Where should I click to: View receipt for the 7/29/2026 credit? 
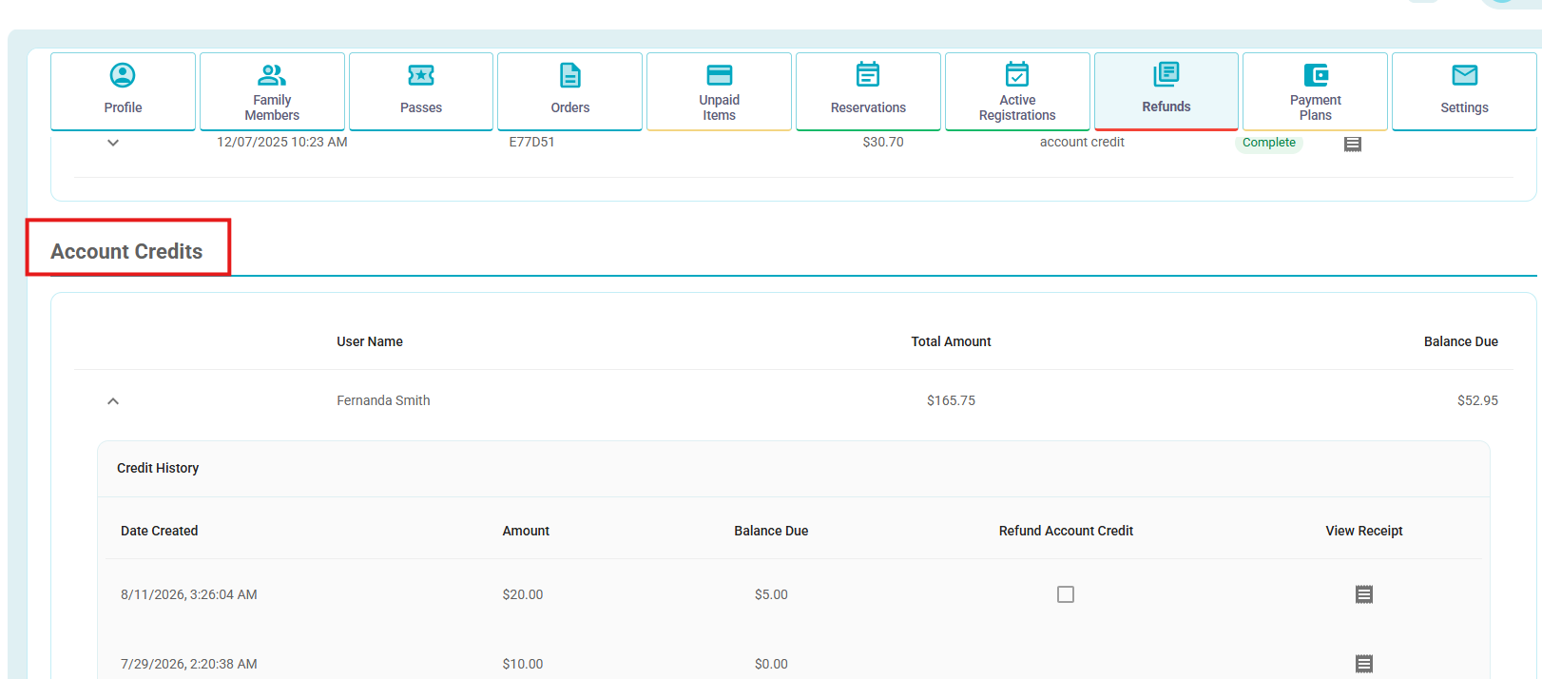tap(1364, 664)
